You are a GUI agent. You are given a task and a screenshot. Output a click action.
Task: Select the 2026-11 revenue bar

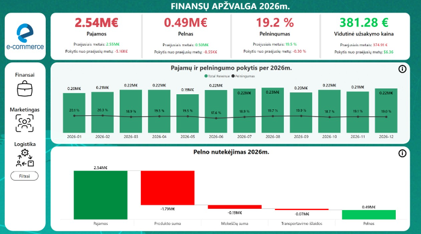358,112
